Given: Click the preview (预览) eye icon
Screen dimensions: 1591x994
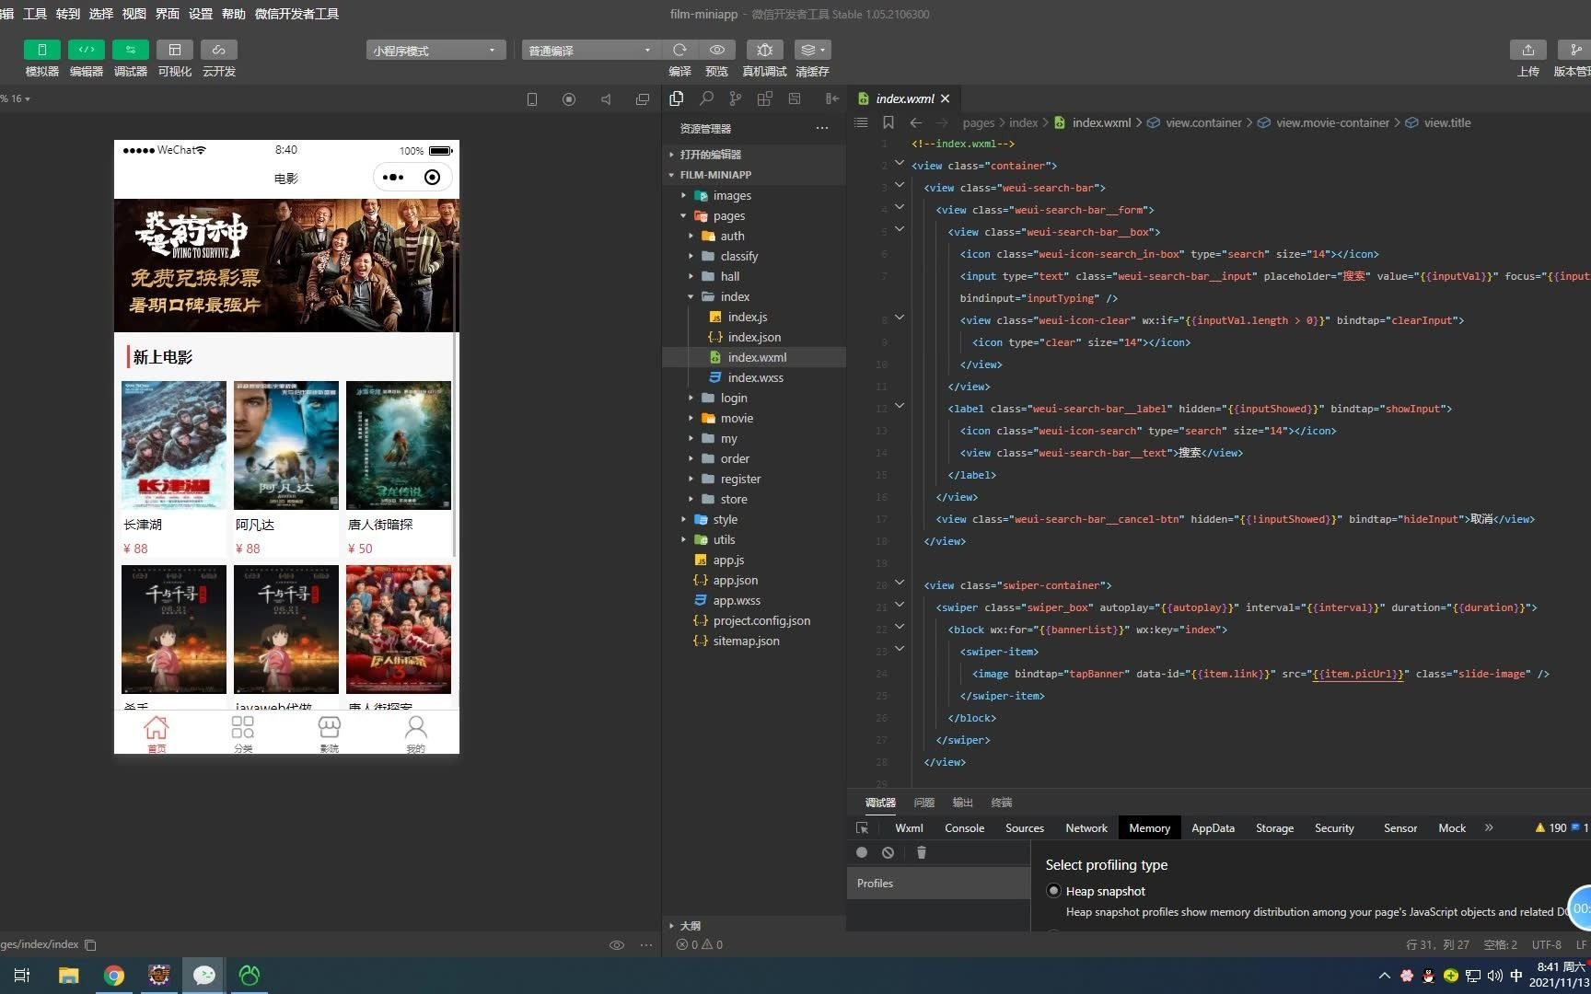Looking at the screenshot, I should click(716, 50).
